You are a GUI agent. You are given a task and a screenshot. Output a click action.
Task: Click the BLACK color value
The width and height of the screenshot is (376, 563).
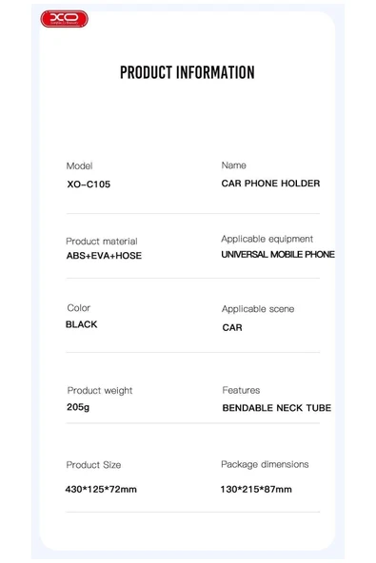coord(81,324)
